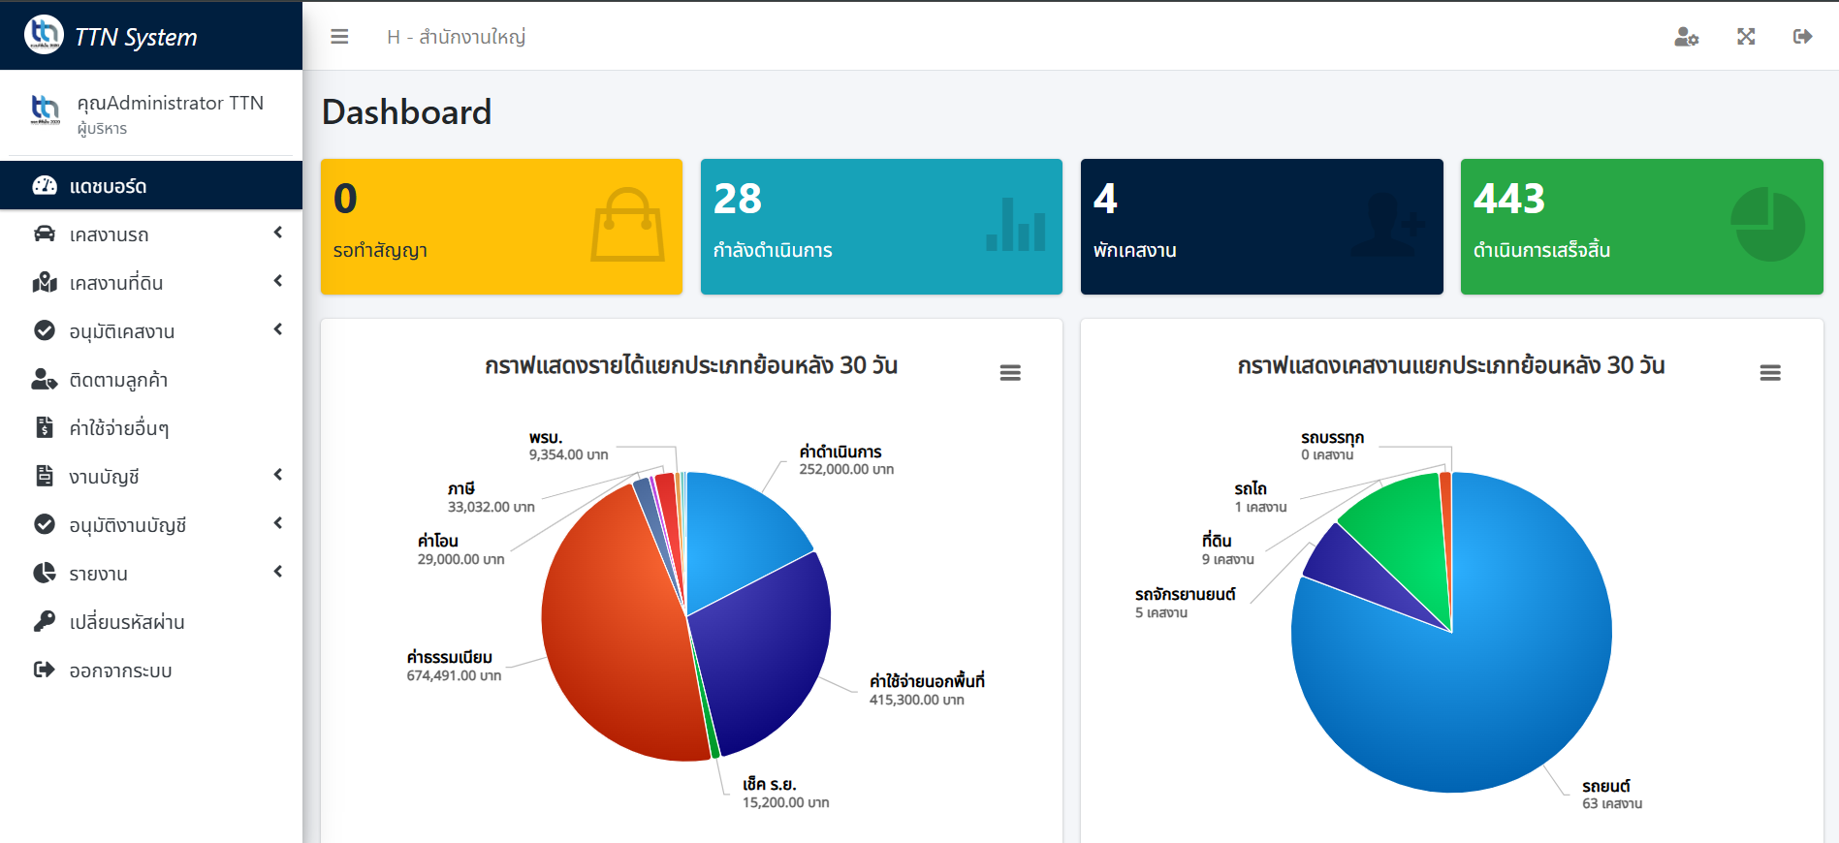Expand the งานบัญชี submenu arrow
Screen dimensions: 1839x843
pos(278,475)
